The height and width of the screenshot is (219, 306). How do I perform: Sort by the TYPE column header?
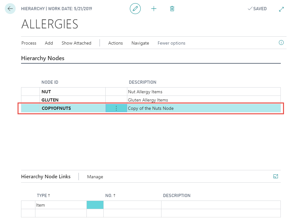point(42,195)
